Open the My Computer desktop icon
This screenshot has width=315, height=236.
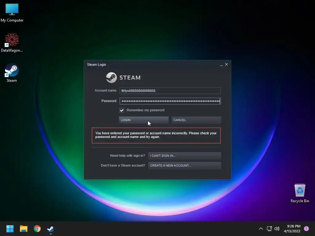[12, 12]
